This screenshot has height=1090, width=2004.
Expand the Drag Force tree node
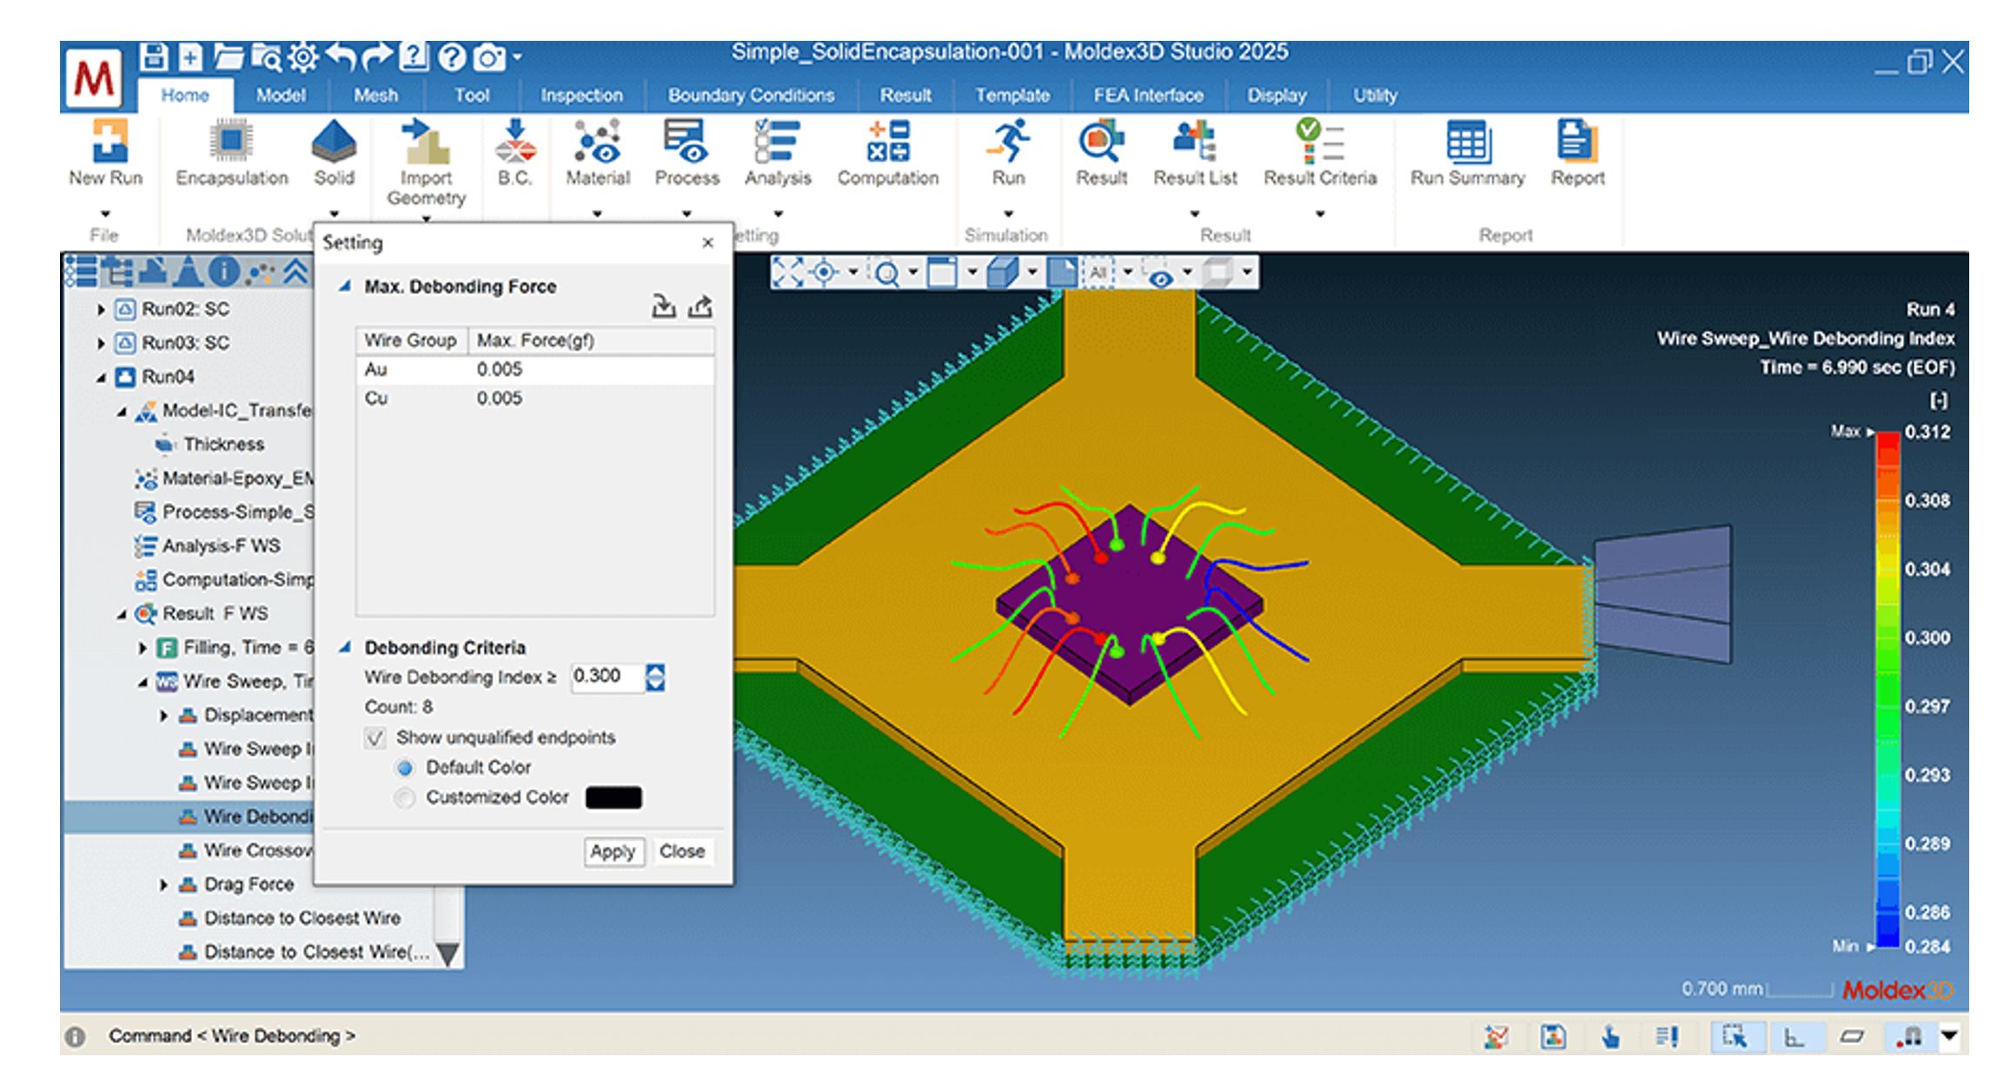(x=163, y=885)
